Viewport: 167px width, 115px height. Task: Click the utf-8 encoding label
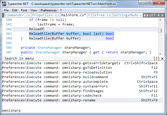(155, 15)
